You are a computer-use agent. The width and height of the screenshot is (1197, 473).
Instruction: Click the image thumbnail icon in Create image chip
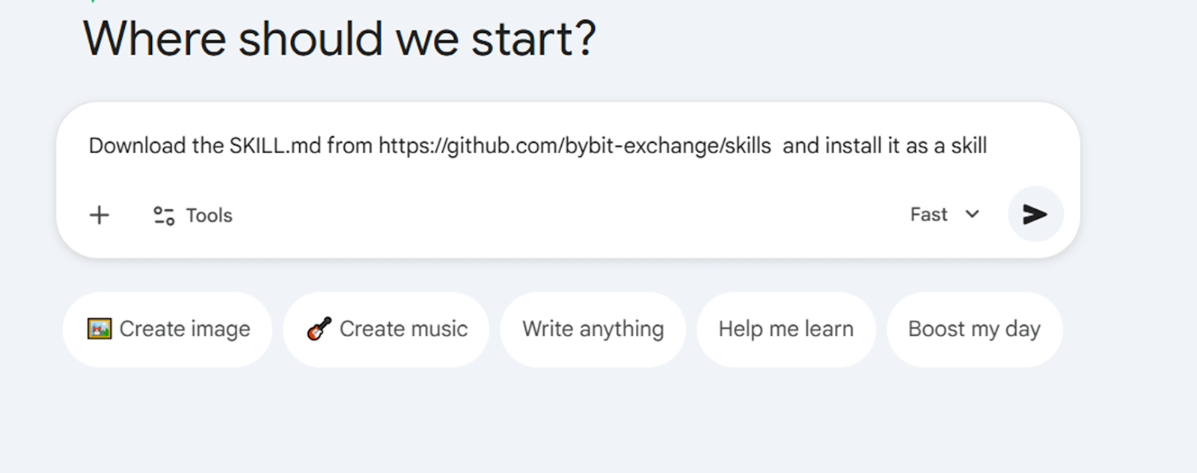99,329
